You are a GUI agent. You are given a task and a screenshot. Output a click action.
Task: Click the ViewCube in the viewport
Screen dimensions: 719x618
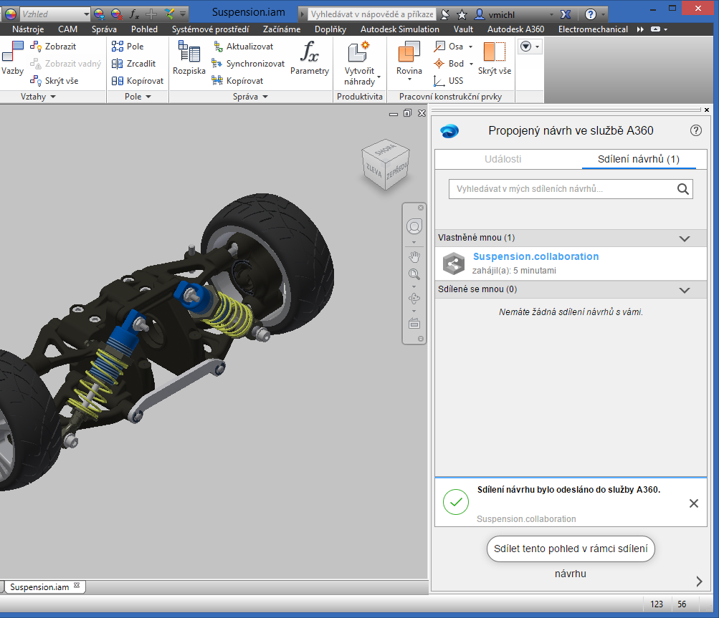coord(385,165)
